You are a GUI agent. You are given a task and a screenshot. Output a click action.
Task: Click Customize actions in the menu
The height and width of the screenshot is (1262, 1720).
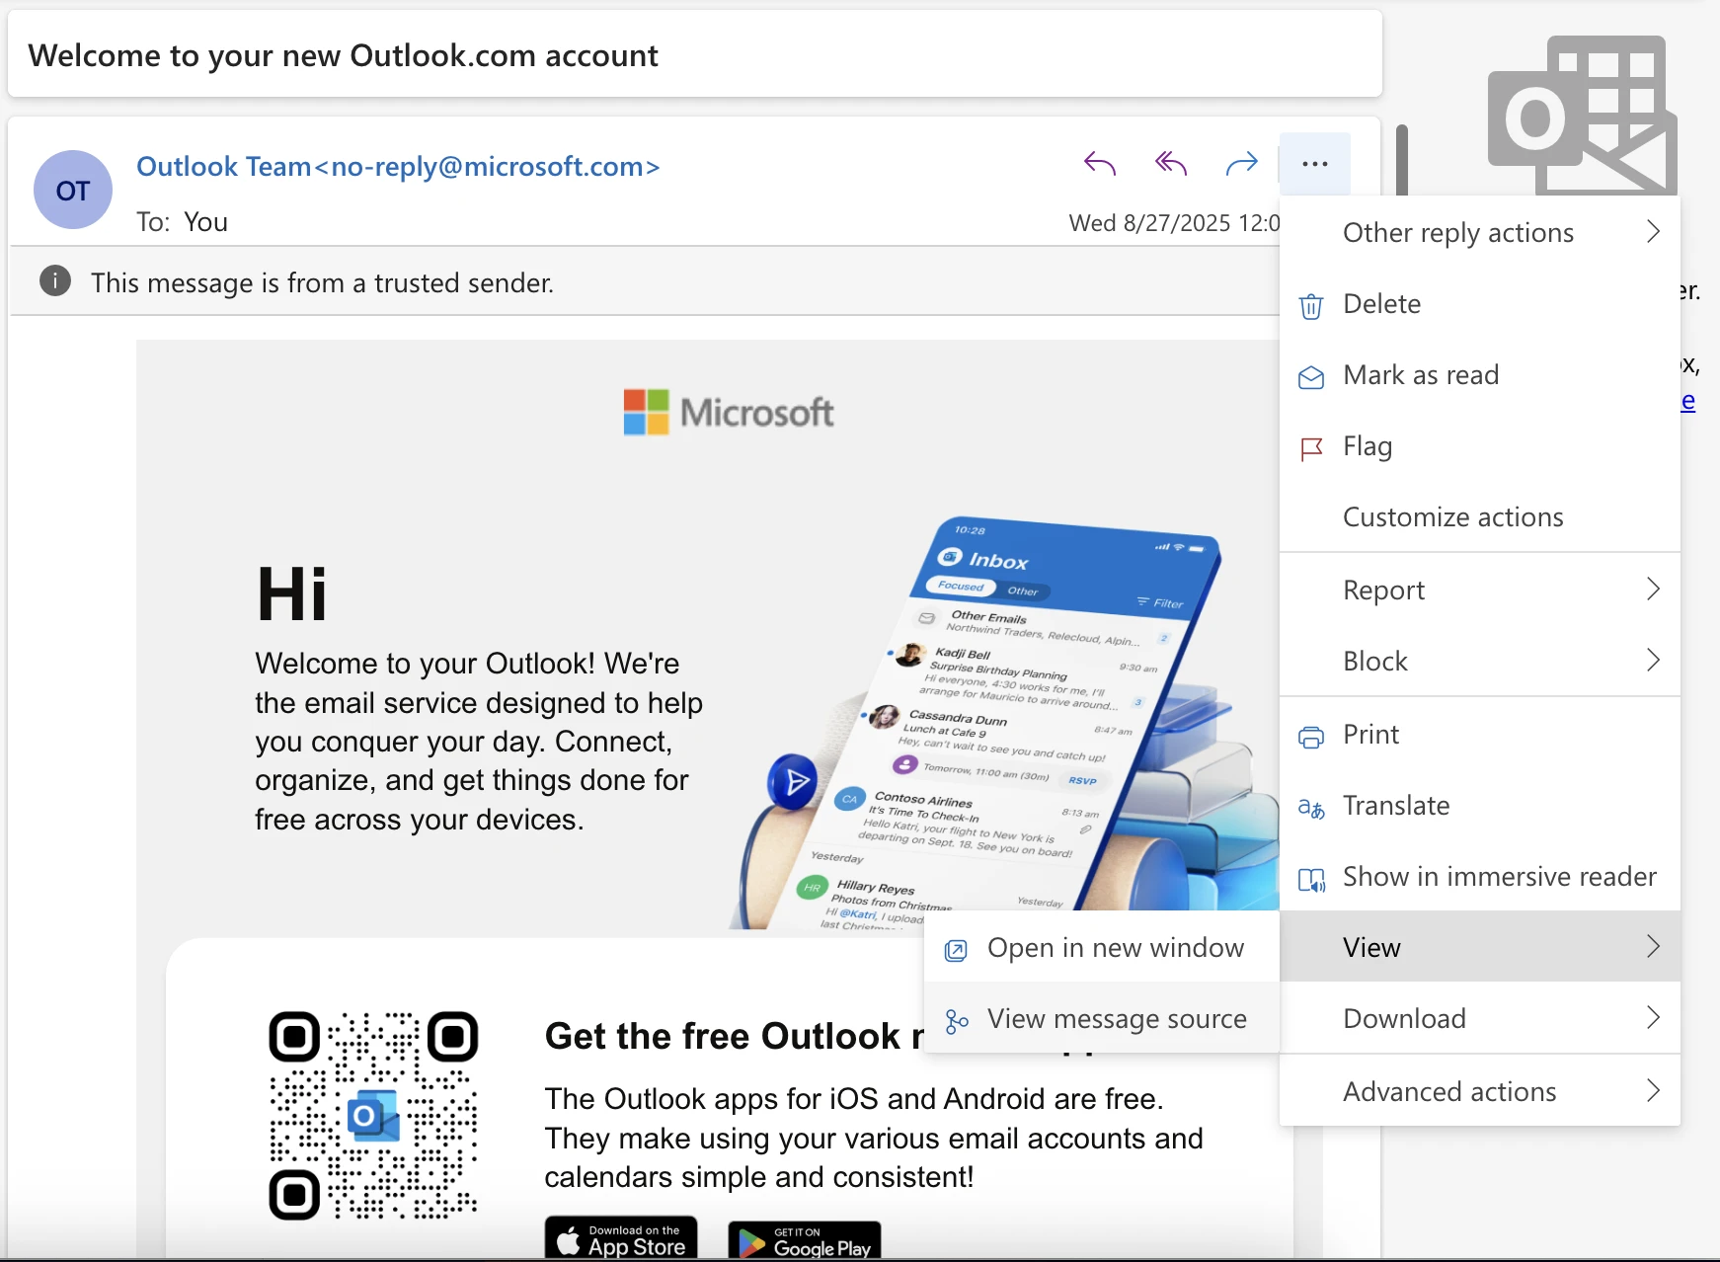[1452, 517]
